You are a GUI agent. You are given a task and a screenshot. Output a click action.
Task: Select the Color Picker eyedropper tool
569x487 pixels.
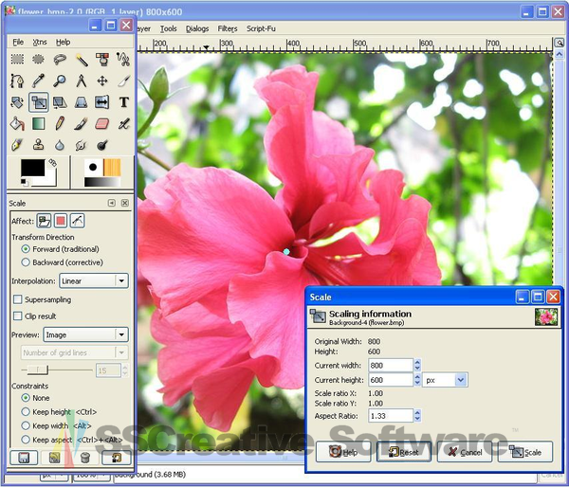[x=38, y=81]
